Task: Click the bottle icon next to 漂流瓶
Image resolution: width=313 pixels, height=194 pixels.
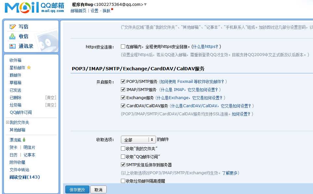Action: coord(24,140)
